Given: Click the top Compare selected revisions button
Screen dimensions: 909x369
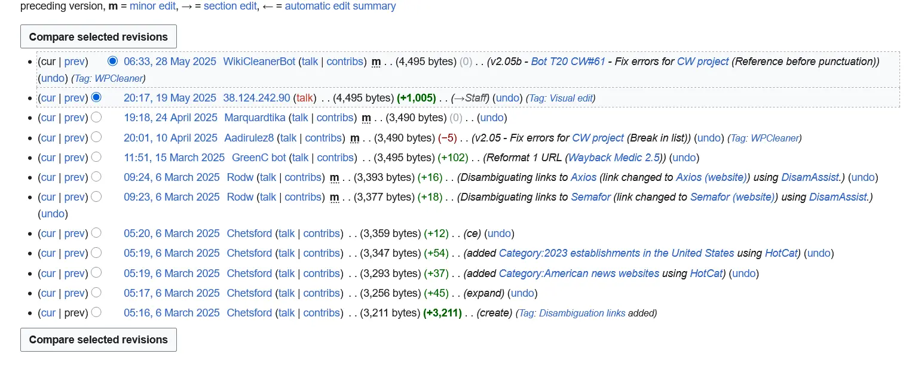Looking at the screenshot, I should coord(99,37).
